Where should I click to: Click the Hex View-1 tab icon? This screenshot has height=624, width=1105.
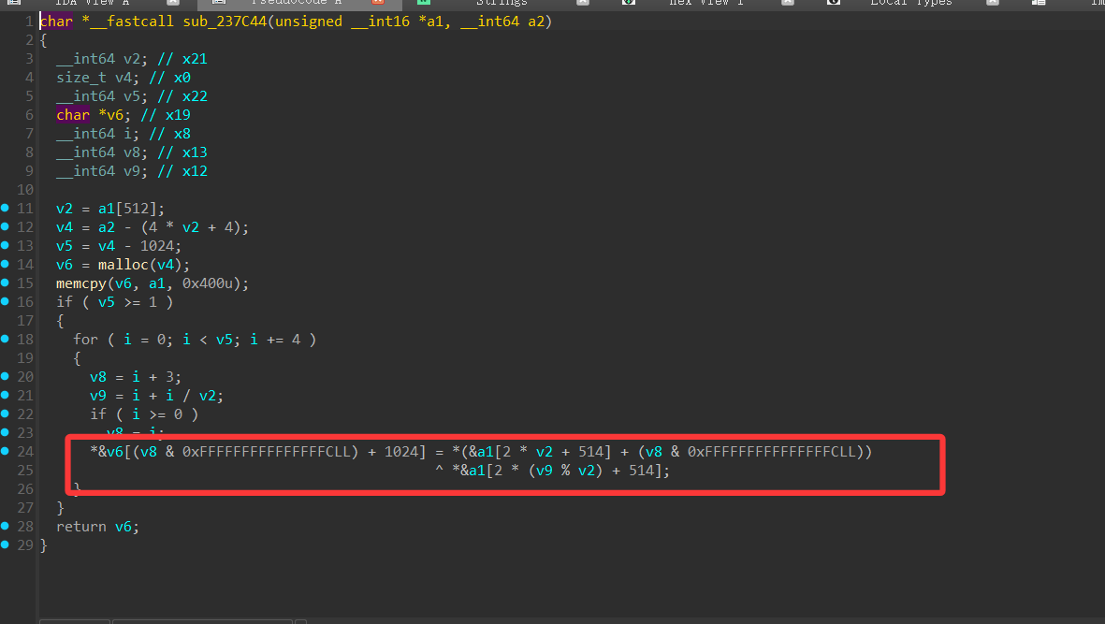pos(629,3)
